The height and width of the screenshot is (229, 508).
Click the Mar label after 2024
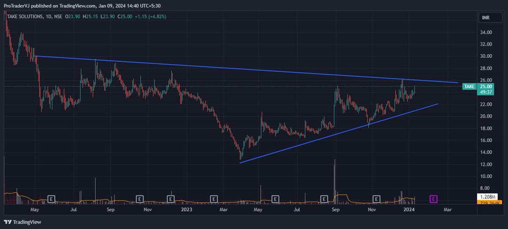[x=448, y=209]
